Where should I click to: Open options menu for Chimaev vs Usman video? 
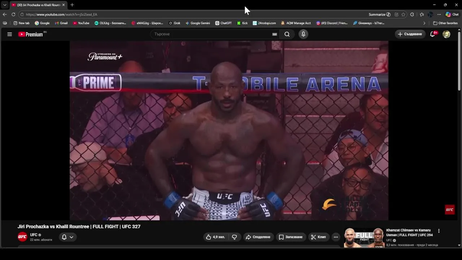click(x=439, y=231)
